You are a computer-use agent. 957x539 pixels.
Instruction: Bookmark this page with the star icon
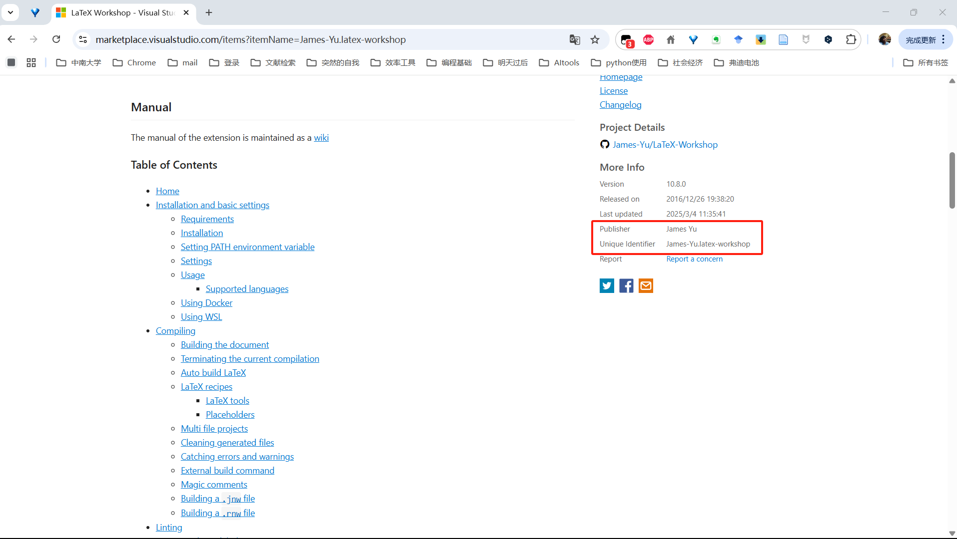click(595, 39)
